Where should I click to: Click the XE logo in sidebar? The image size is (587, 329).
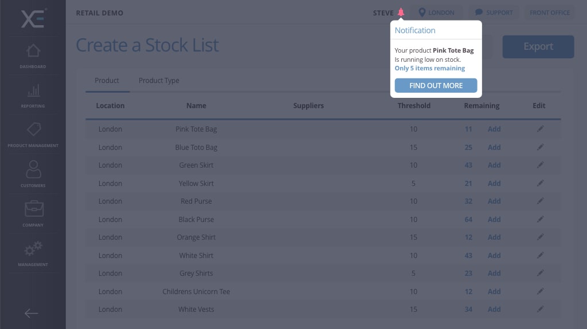pyautogui.click(x=33, y=18)
